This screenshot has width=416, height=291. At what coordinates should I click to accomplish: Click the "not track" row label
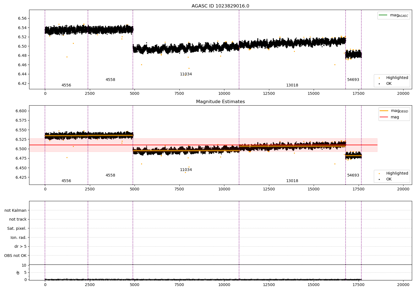tap(18, 219)
